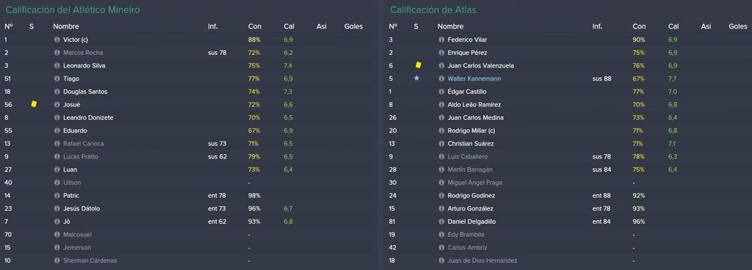This screenshot has width=752, height=270.
Task: Open Walter Kannemann player link
Action: pos(474,79)
